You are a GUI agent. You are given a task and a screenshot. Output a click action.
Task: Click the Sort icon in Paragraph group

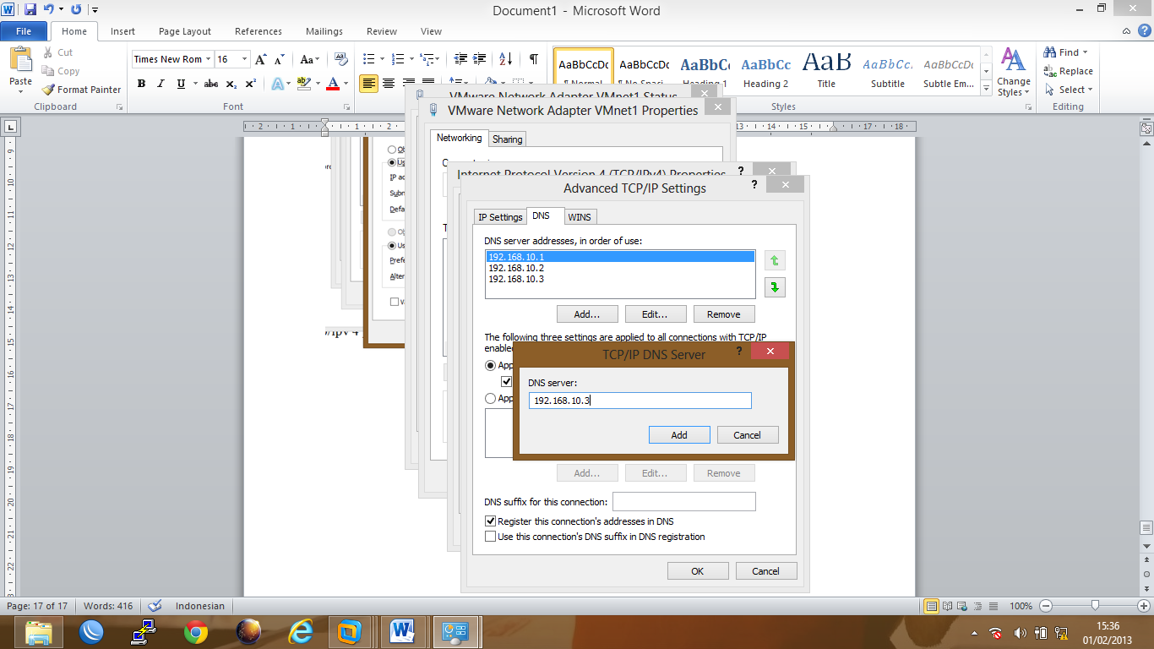[x=505, y=59]
